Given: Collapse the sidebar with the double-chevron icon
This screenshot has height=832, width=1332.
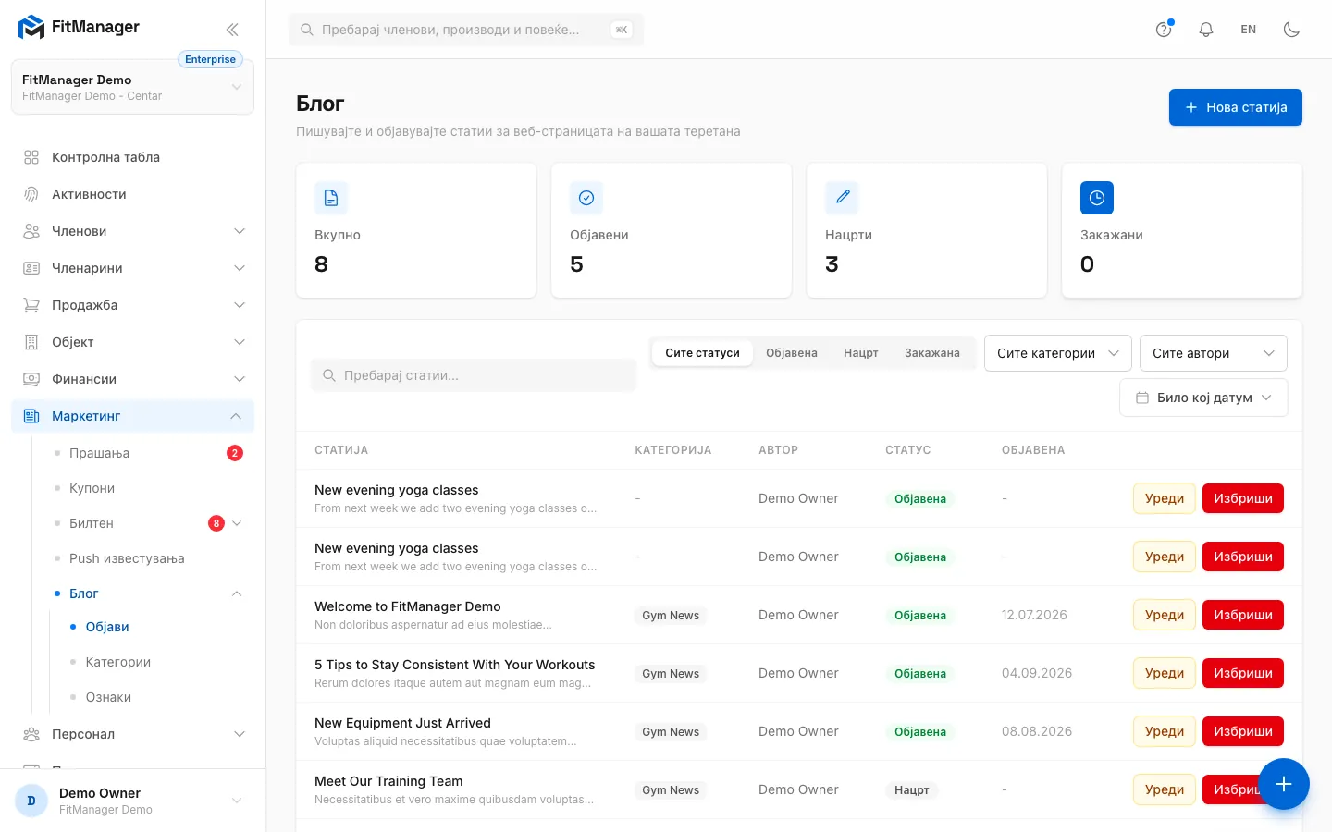Looking at the screenshot, I should click(x=232, y=30).
